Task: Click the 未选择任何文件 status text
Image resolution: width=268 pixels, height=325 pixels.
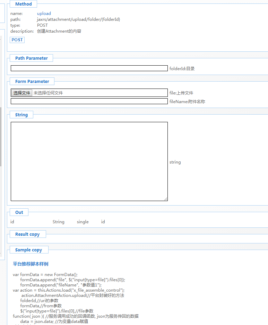Action: coord(48,93)
